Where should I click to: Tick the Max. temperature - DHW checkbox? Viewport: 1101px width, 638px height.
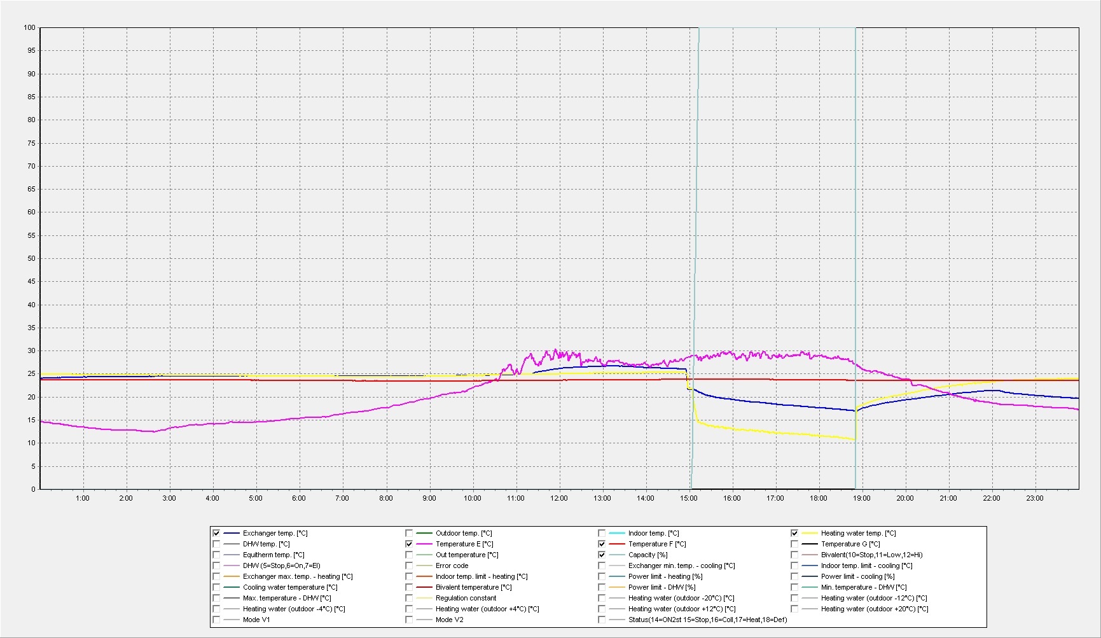[x=216, y=598]
